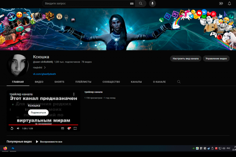Switch to the КАНАЛЫ tab
Viewport: 236px width, 157px height.
pos(136,82)
